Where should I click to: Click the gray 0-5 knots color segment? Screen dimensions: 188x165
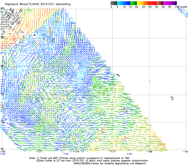[x=114, y=3]
